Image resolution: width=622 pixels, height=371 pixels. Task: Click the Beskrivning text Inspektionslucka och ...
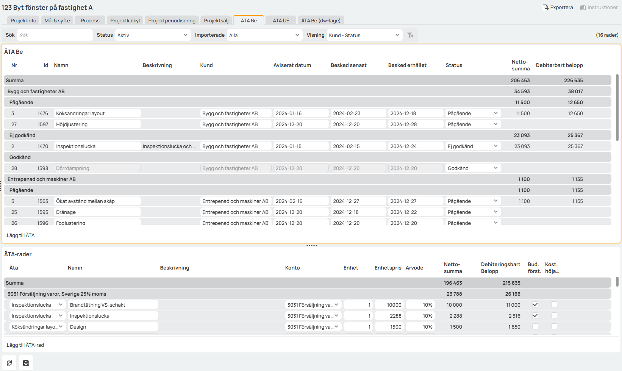tap(169, 146)
